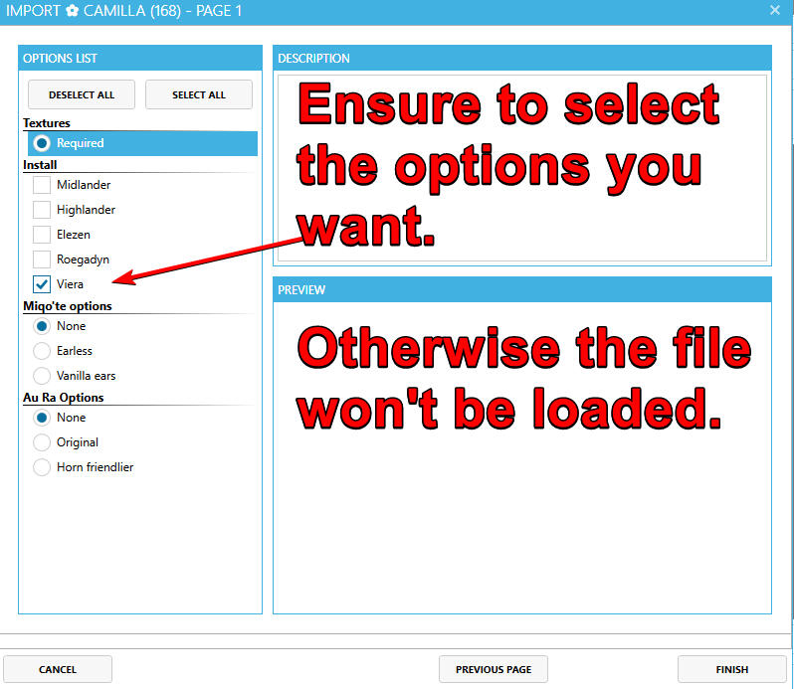Go back with Previous Page button

494,669
